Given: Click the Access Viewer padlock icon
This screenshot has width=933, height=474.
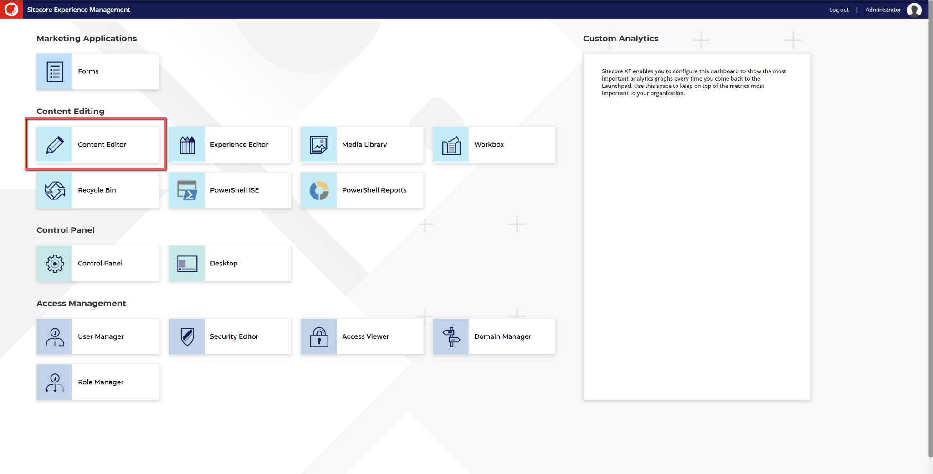Looking at the screenshot, I should (319, 337).
